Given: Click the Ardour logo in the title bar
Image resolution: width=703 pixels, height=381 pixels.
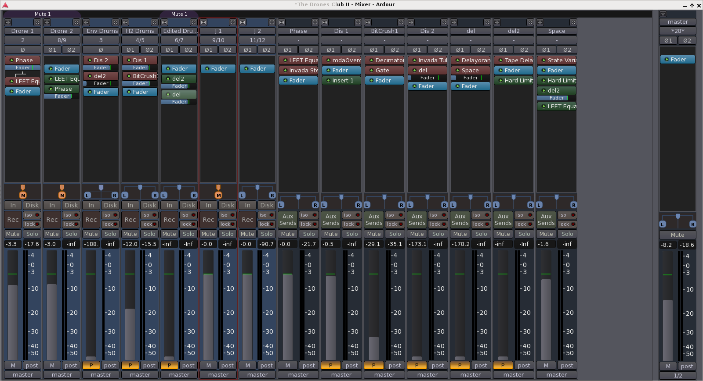Looking at the screenshot, I should click(5, 5).
